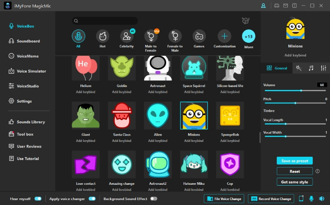
Task: Toggle Hear myself switch
Action: click(x=38, y=199)
